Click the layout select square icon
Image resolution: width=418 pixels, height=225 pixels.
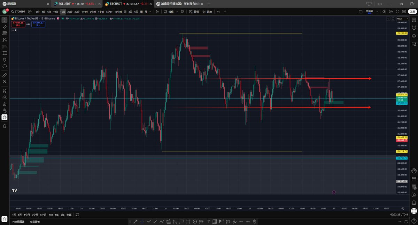point(361,12)
